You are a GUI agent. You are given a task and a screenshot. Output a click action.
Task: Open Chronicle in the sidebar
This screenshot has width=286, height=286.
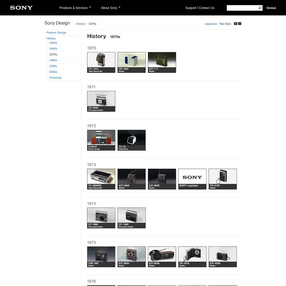coord(55,78)
